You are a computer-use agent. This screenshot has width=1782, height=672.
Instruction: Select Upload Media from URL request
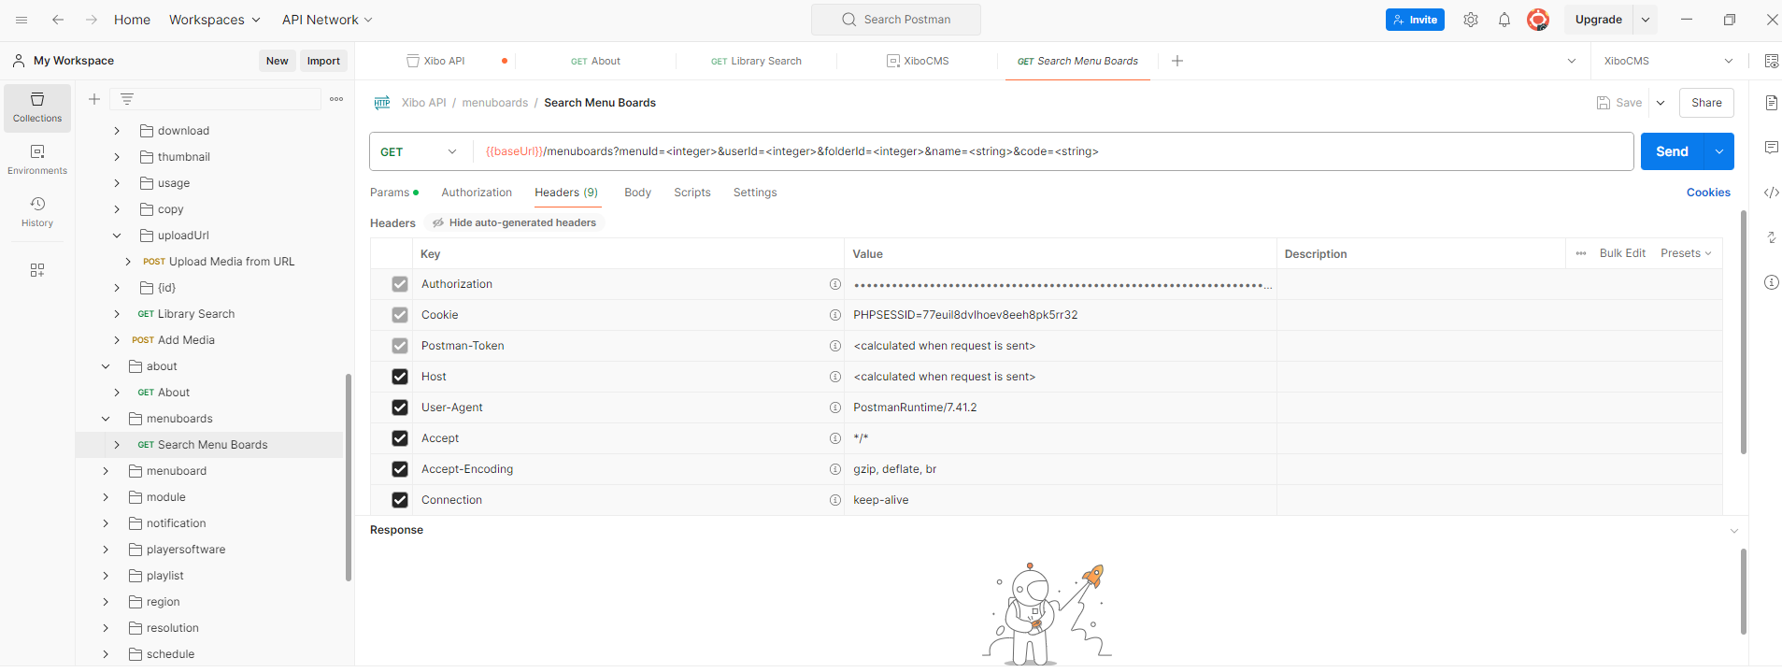232,262
